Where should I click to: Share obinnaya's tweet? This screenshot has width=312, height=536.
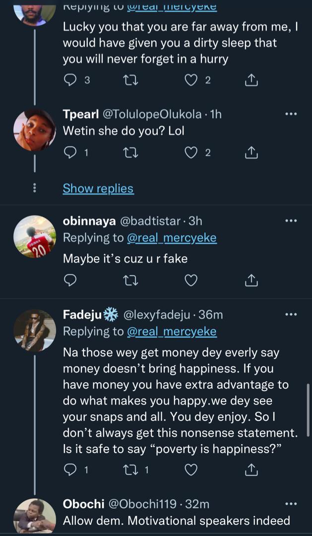251,281
